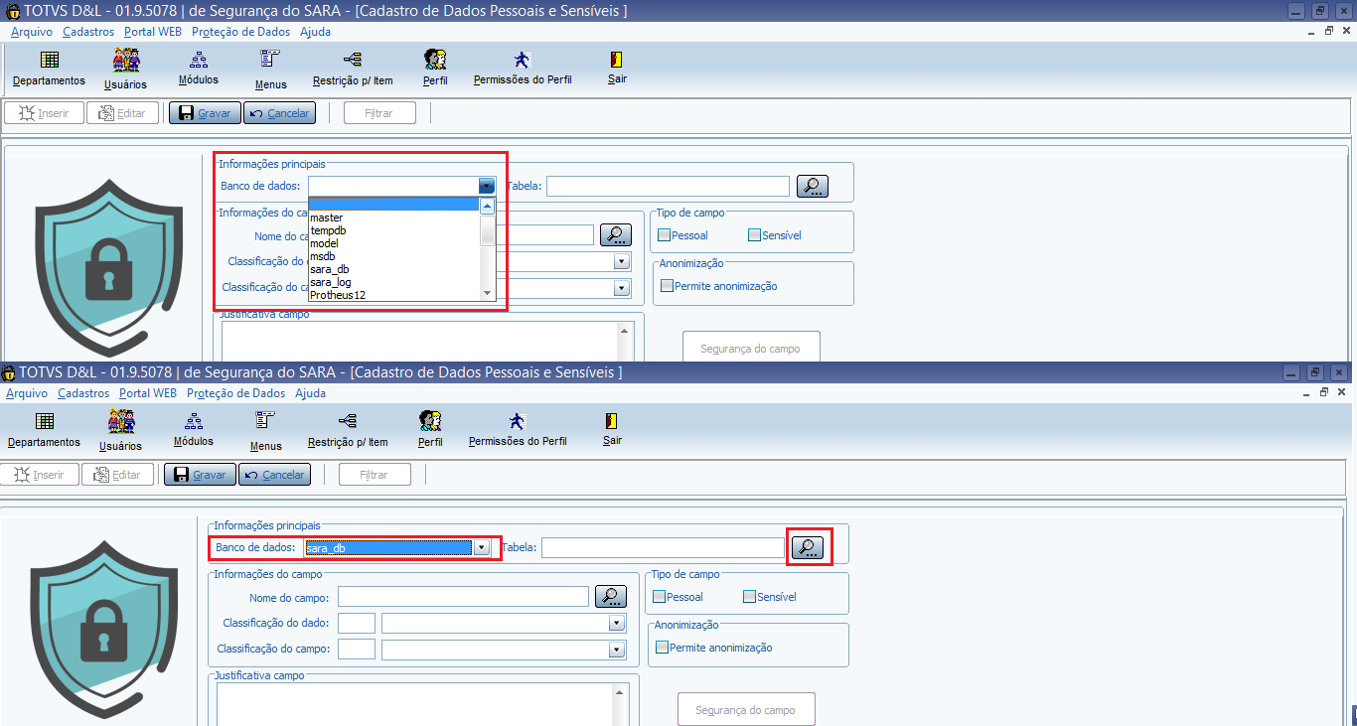Viewport: 1357px width, 726px height.
Task: Select sara_log from the database list
Action: (394, 282)
